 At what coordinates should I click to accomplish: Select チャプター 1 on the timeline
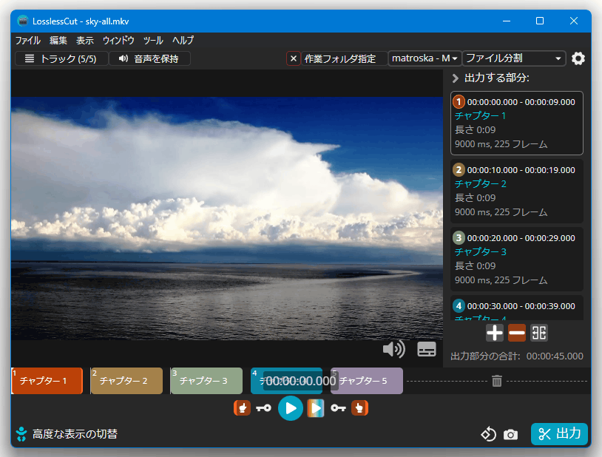tap(47, 381)
